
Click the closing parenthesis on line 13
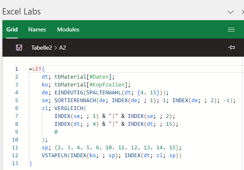tap(31, 163)
